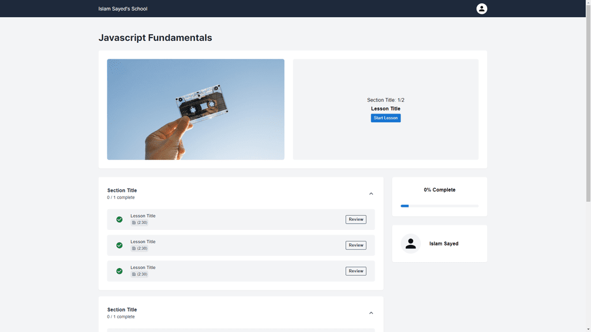Viewport: 591px width, 332px height.
Task: Click the document icon in second lesson row
Action: [x=134, y=248]
